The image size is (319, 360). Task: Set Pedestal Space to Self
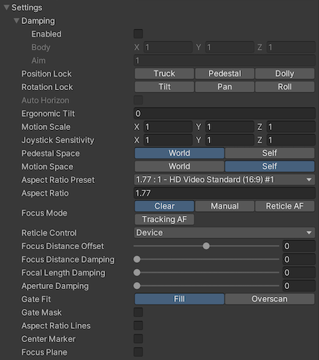point(270,153)
